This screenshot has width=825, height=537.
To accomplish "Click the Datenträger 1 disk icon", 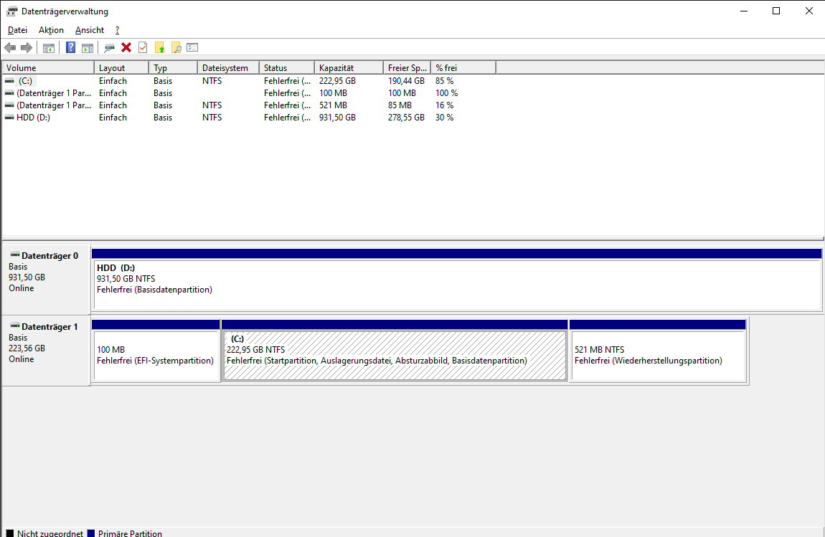I will click(x=15, y=326).
